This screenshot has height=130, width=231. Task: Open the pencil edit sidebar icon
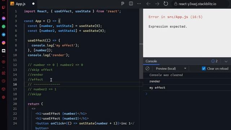coord(4,73)
